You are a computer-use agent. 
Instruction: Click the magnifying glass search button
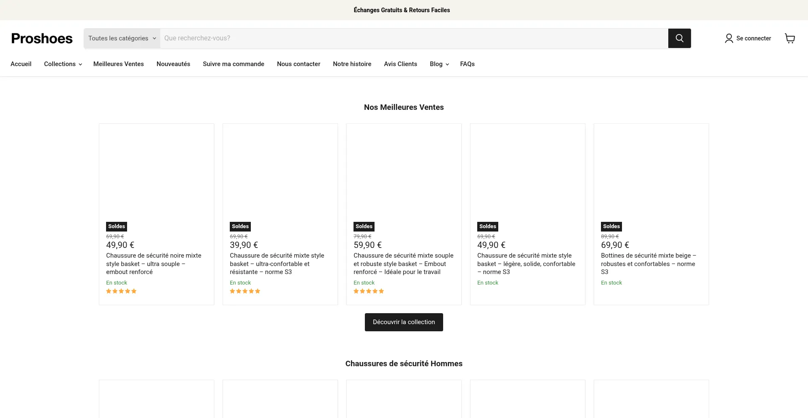click(679, 38)
